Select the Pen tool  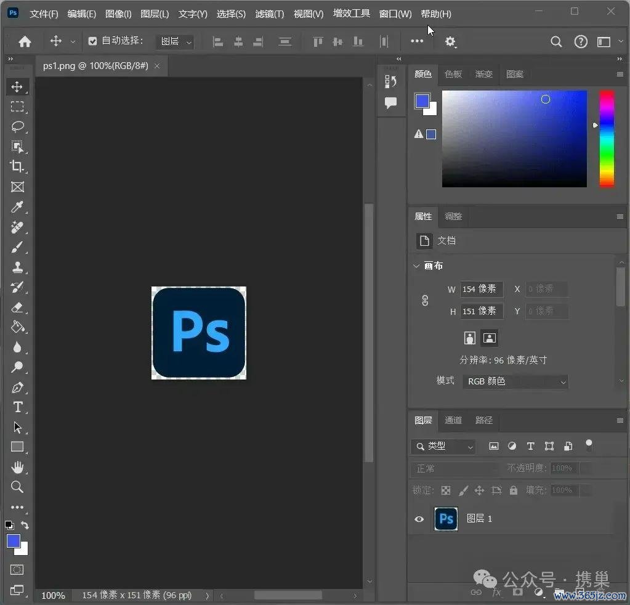click(17, 388)
